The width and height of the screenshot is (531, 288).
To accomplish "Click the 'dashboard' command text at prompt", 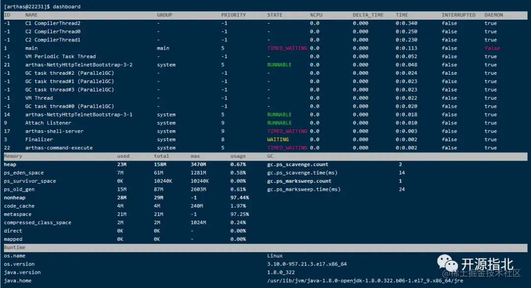I will (x=66, y=6).
